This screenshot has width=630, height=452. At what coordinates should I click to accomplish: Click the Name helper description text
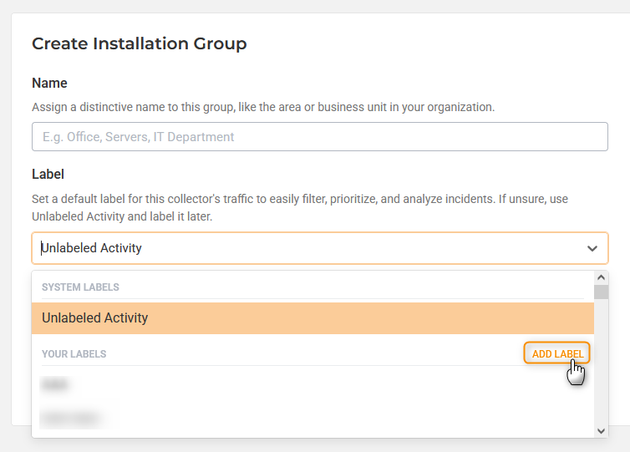[262, 107]
